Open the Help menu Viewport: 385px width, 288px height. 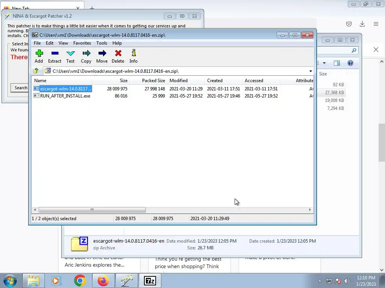pyautogui.click(x=117, y=43)
